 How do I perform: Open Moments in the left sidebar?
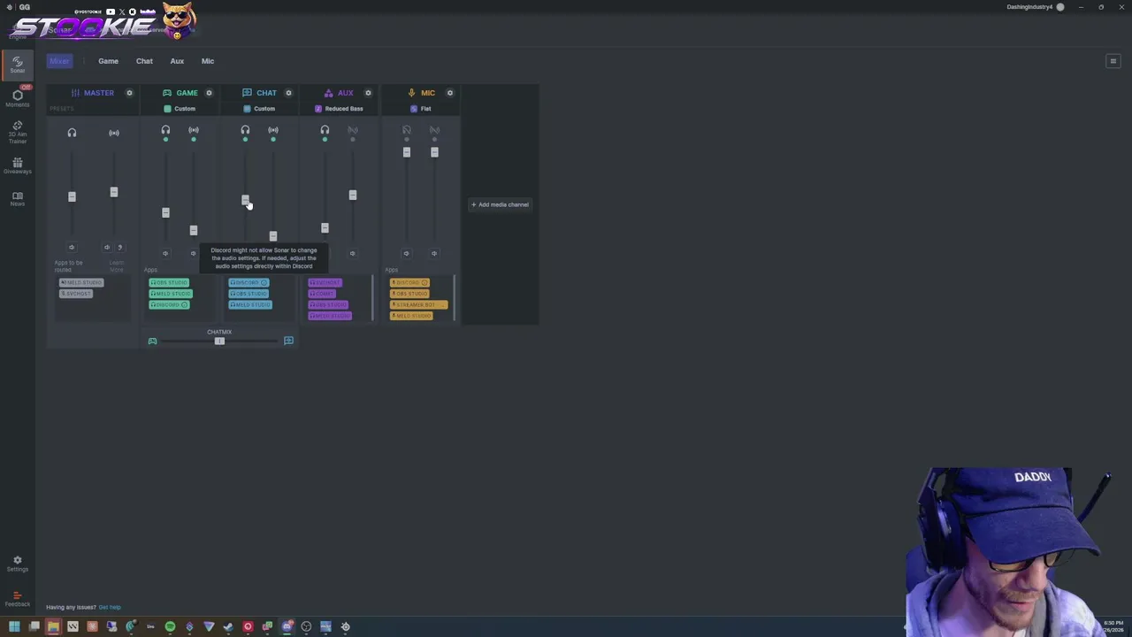pyautogui.click(x=17, y=98)
